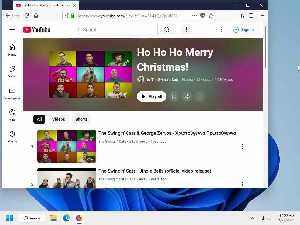Viewport: 300px width, 225px height.
Task: Click the page vertical scrollbar
Action: (265, 47)
